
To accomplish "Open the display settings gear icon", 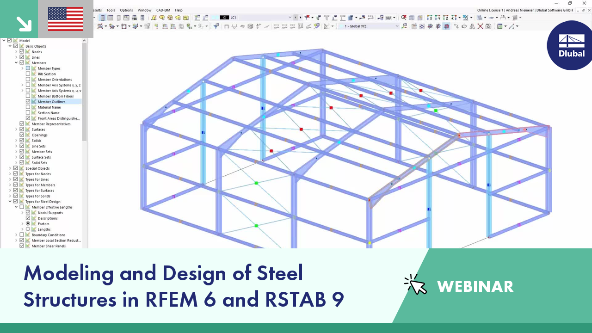I will pyautogui.click(x=488, y=26).
